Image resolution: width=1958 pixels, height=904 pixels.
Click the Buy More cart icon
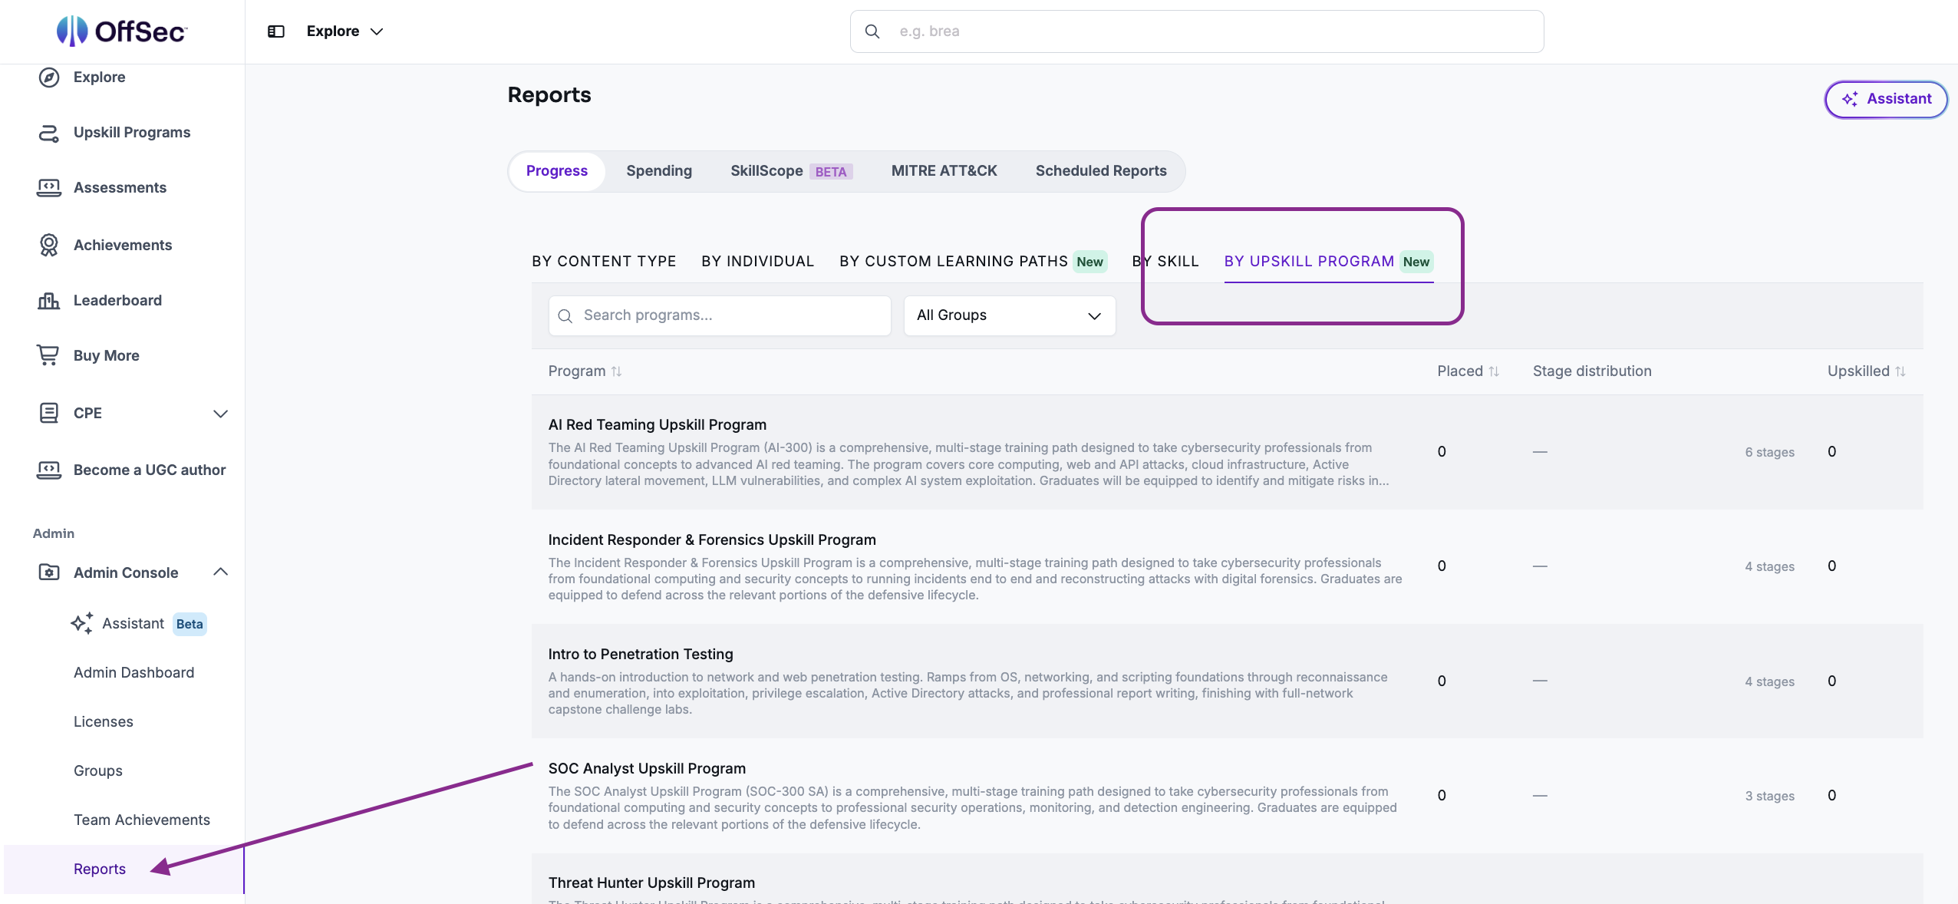[x=48, y=355]
